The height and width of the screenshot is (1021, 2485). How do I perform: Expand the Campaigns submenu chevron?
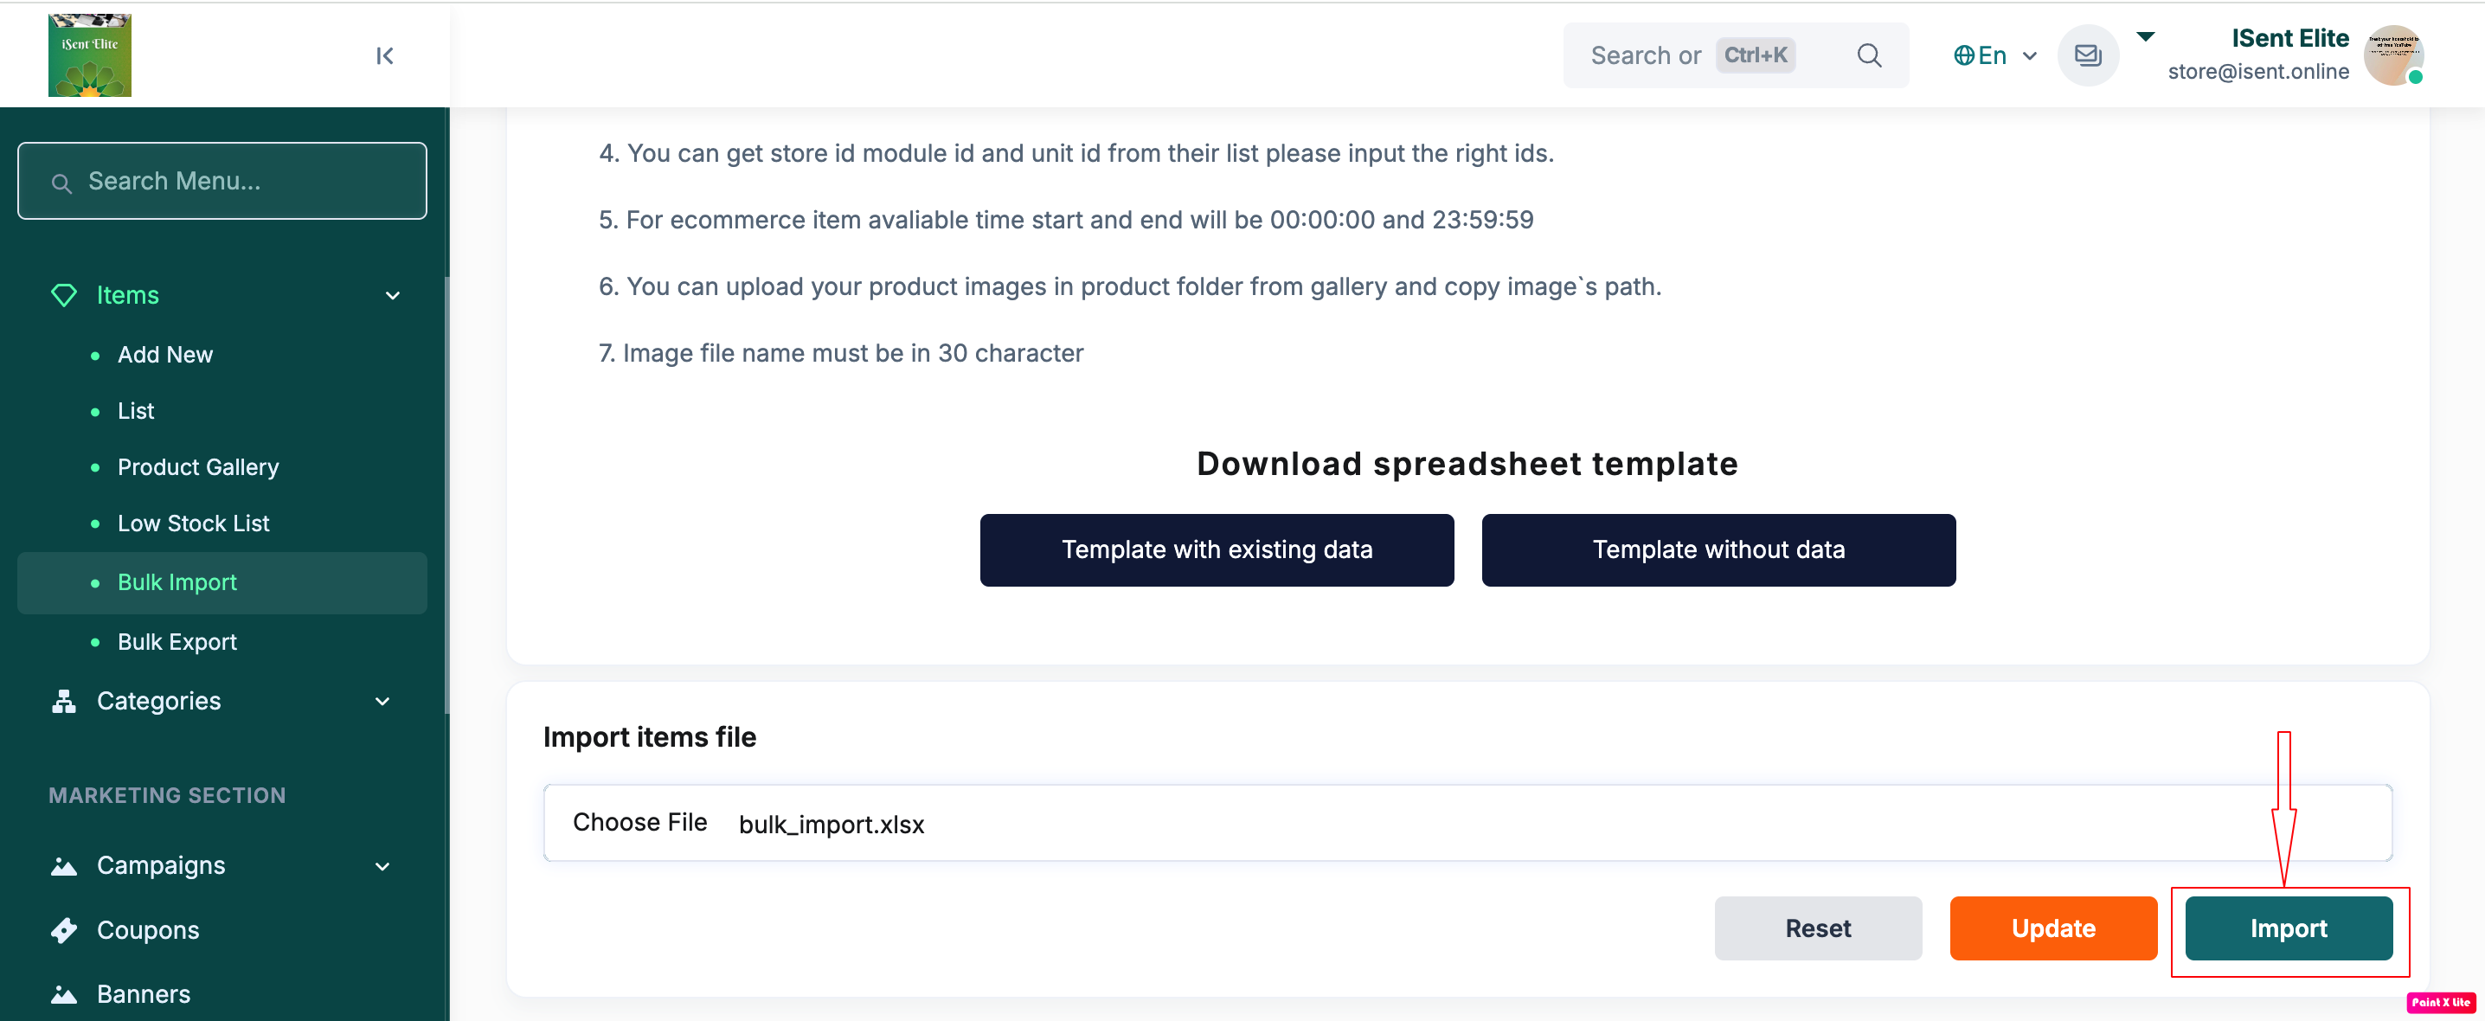383,865
